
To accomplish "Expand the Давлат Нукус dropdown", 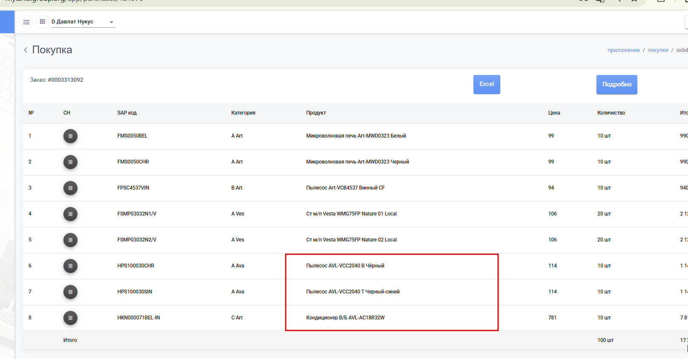I will [x=83, y=22].
